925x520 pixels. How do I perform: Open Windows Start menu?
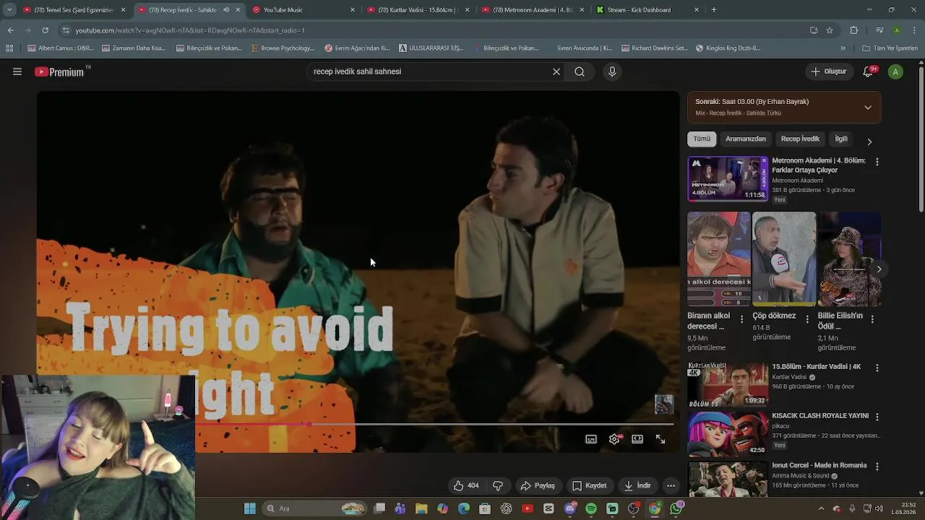[x=250, y=508]
